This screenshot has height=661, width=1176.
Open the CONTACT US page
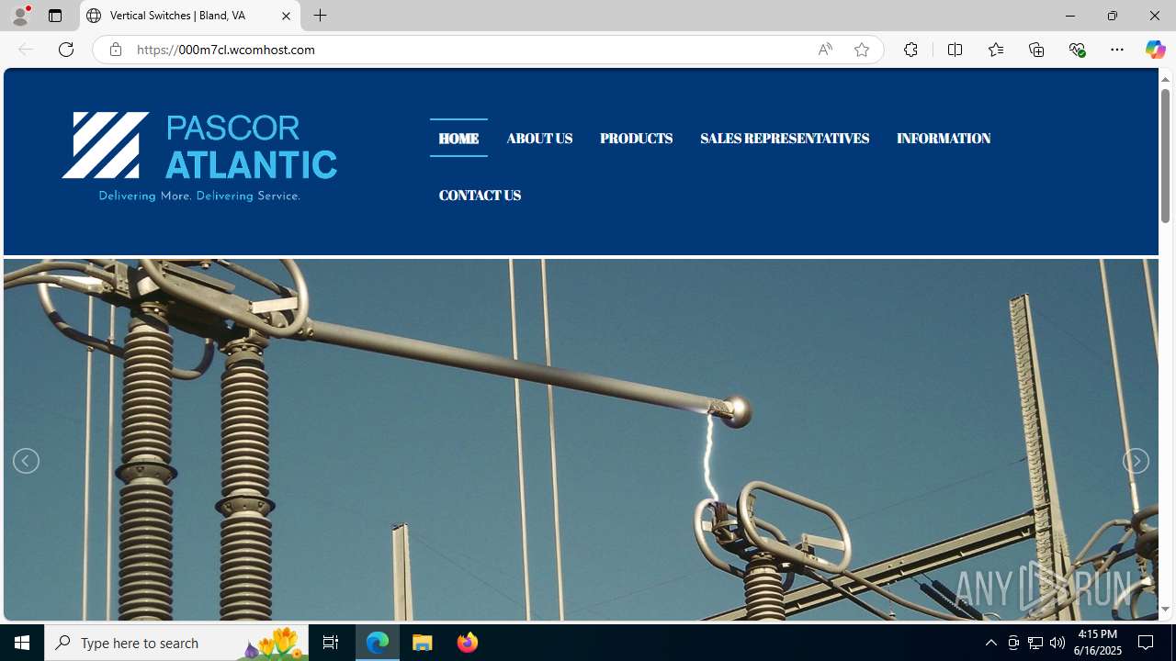pyautogui.click(x=480, y=196)
